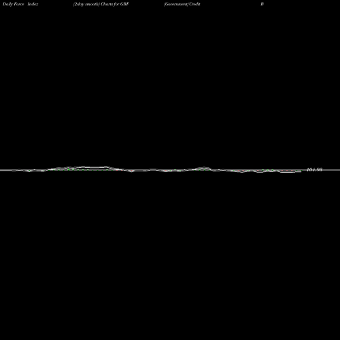
Task: Click the 'Daily Force Index' title text
Action: (x=20, y=4)
